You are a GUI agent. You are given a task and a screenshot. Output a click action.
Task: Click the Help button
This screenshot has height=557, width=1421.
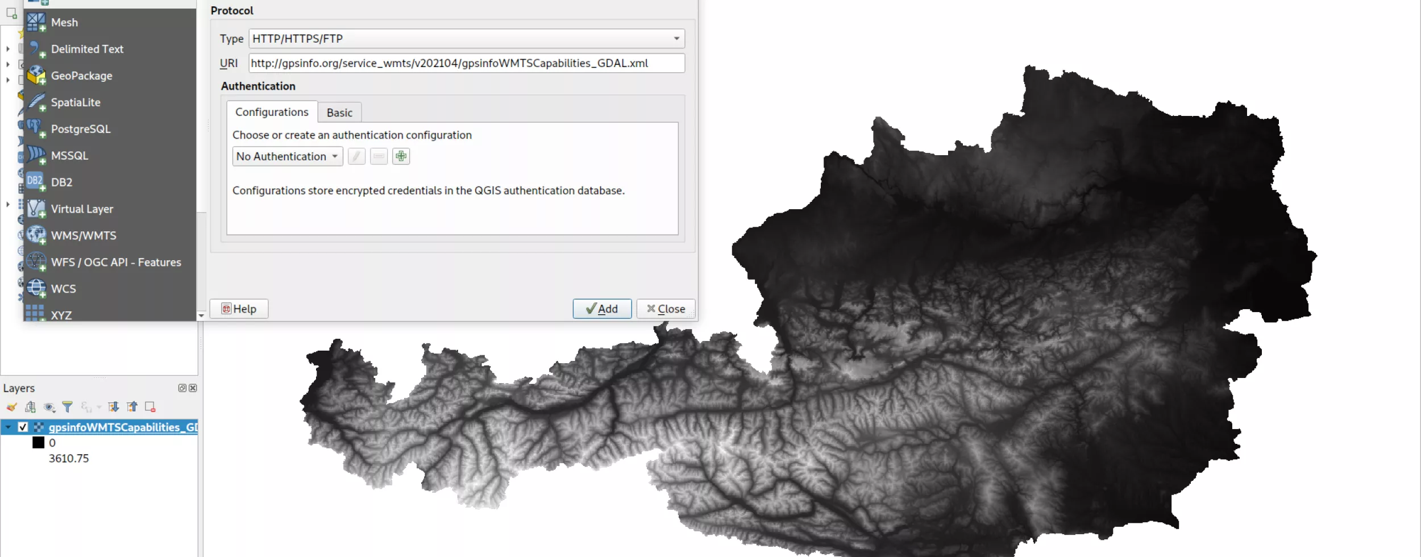(239, 309)
